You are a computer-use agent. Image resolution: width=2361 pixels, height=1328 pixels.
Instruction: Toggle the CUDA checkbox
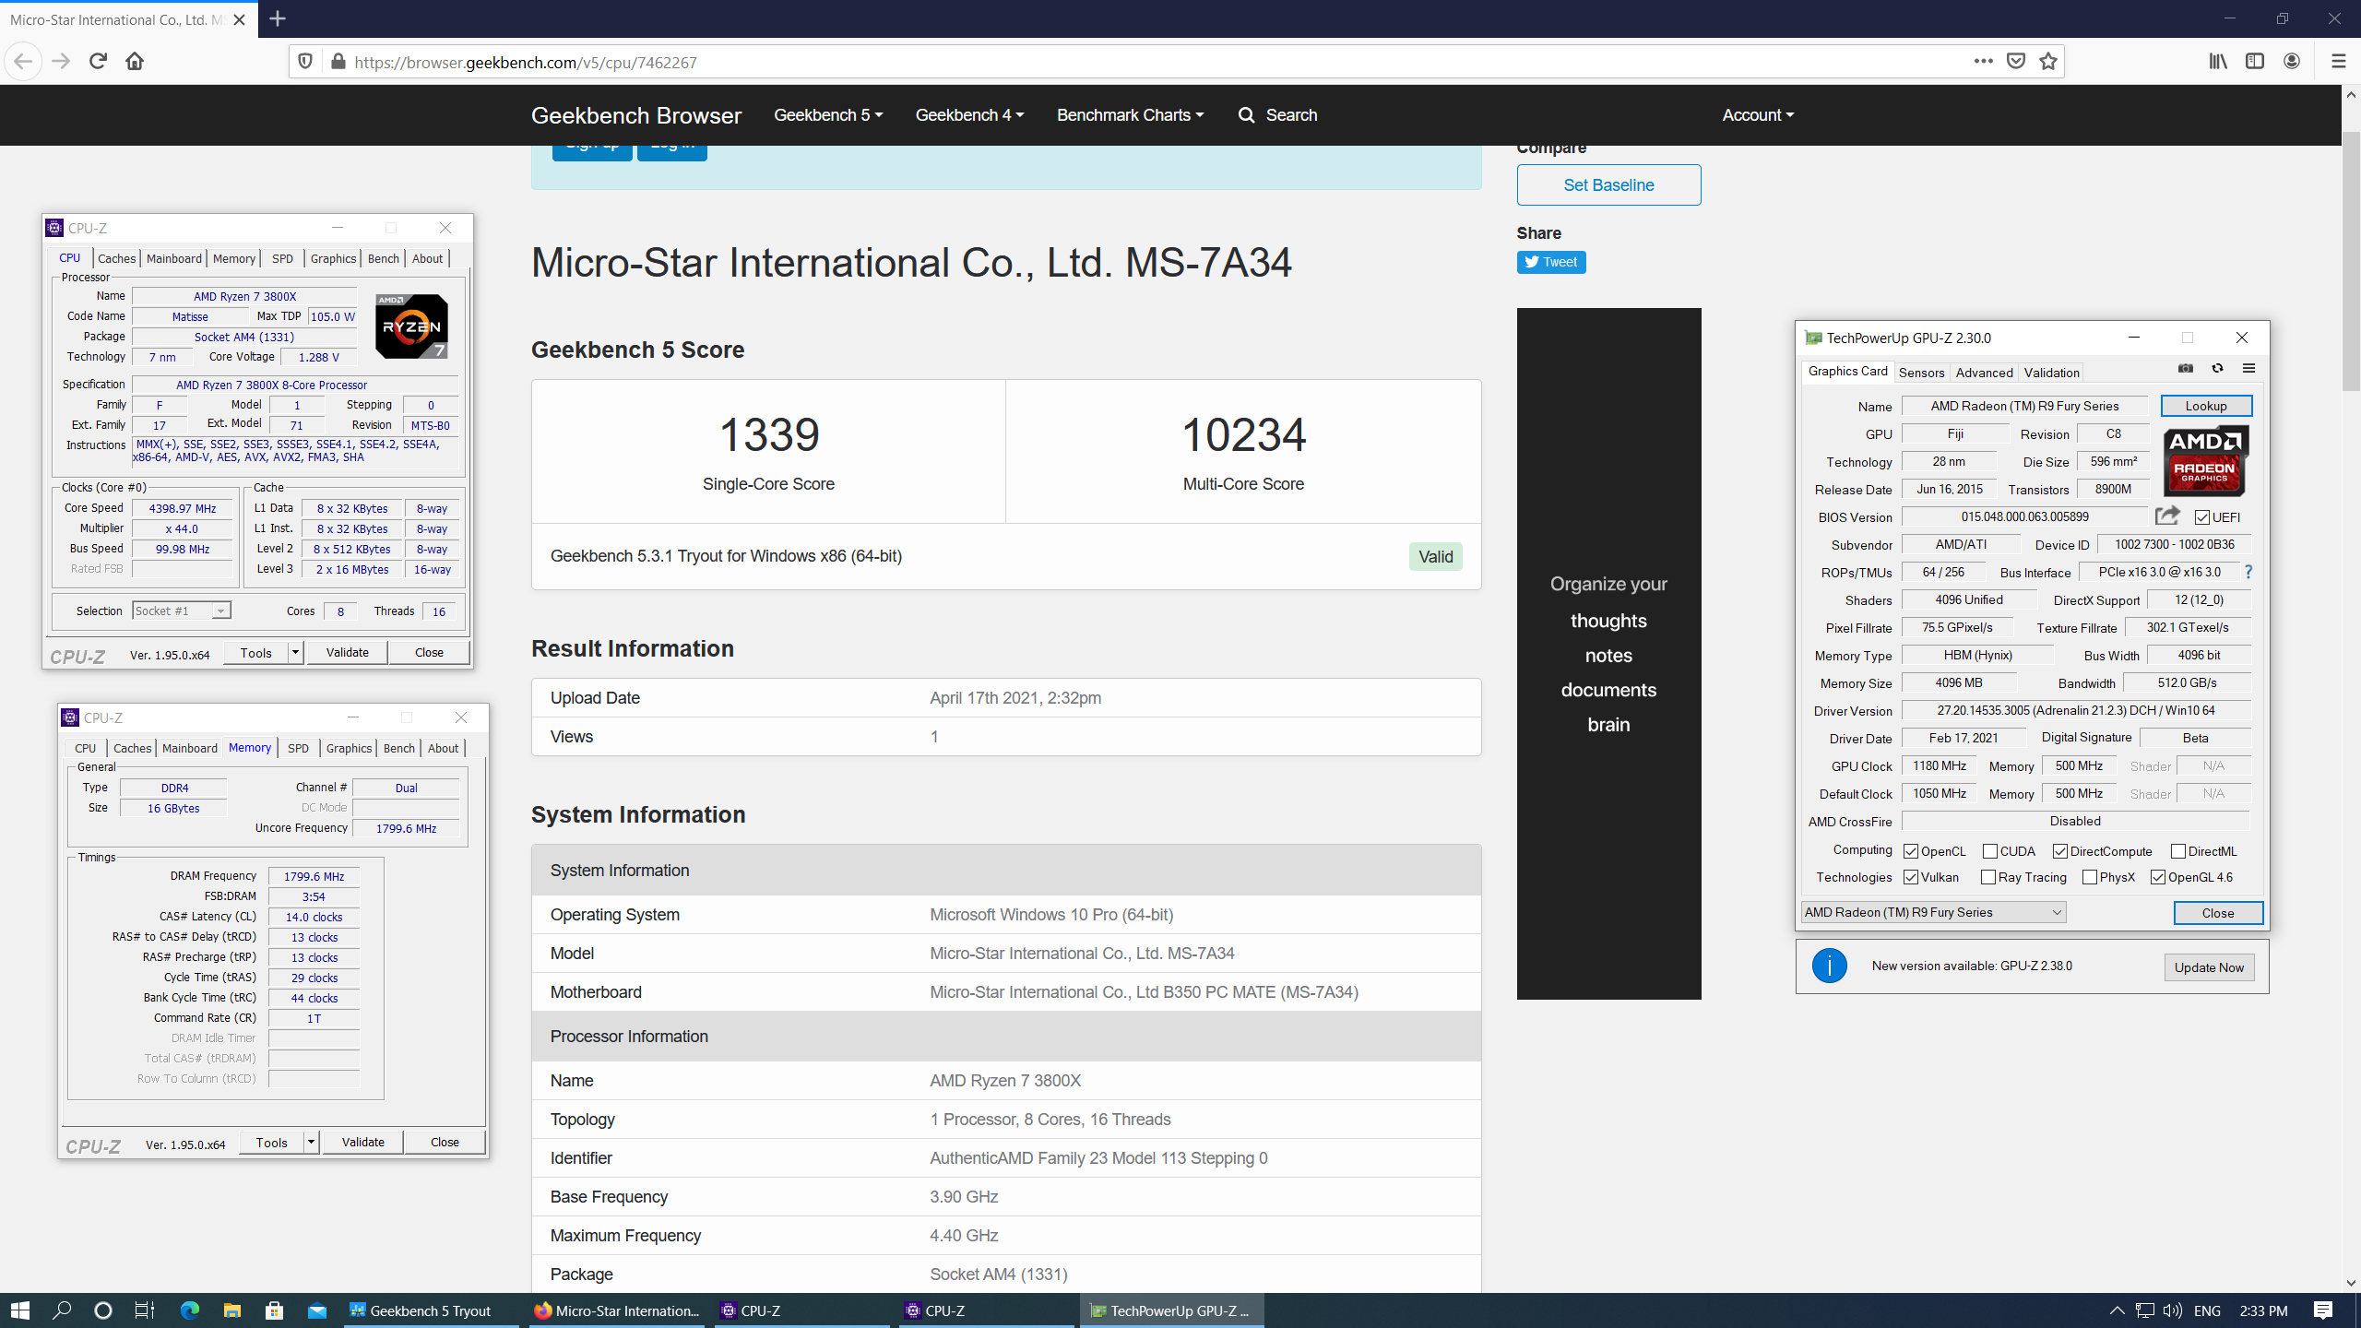coord(1990,851)
